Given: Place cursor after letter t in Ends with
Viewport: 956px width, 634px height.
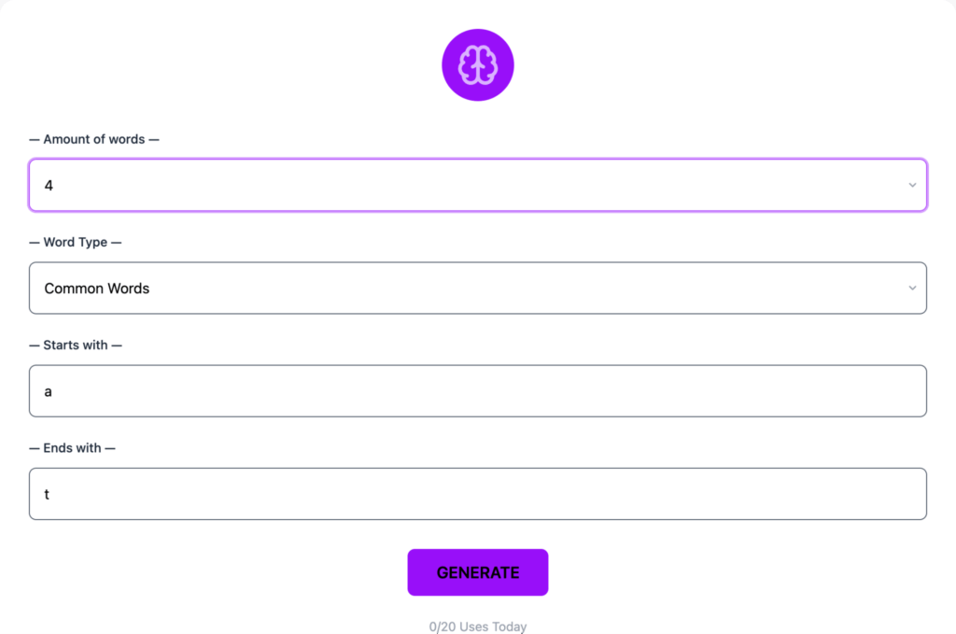Looking at the screenshot, I should coord(50,494).
